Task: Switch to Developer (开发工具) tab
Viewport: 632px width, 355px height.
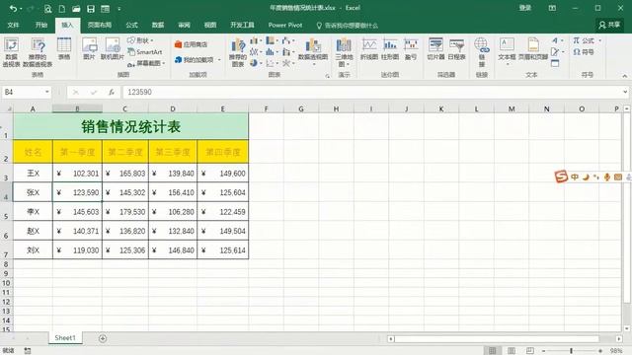Action: [242, 25]
